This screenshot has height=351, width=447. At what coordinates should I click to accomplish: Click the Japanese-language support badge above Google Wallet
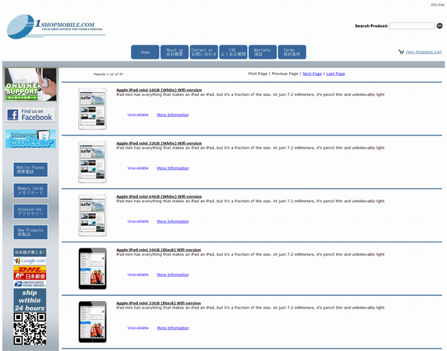click(x=30, y=252)
